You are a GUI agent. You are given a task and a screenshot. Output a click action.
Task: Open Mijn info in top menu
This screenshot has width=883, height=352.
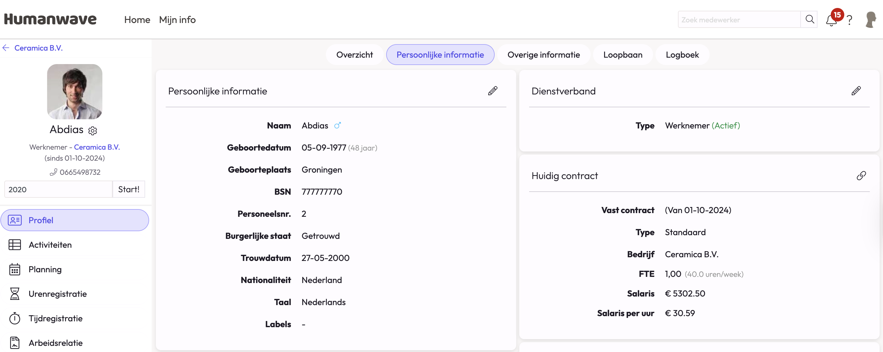pyautogui.click(x=177, y=20)
